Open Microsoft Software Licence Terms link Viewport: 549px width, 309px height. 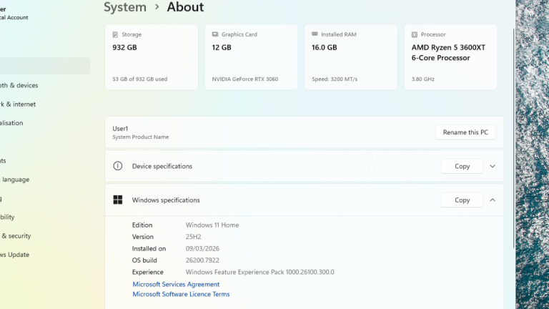tap(181, 294)
